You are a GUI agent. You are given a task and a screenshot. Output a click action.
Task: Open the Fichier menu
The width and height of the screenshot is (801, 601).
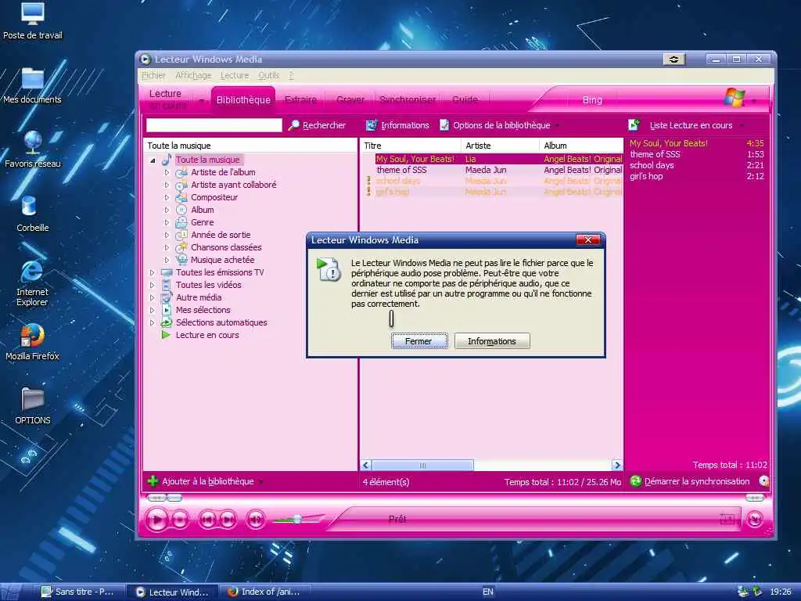pos(153,76)
